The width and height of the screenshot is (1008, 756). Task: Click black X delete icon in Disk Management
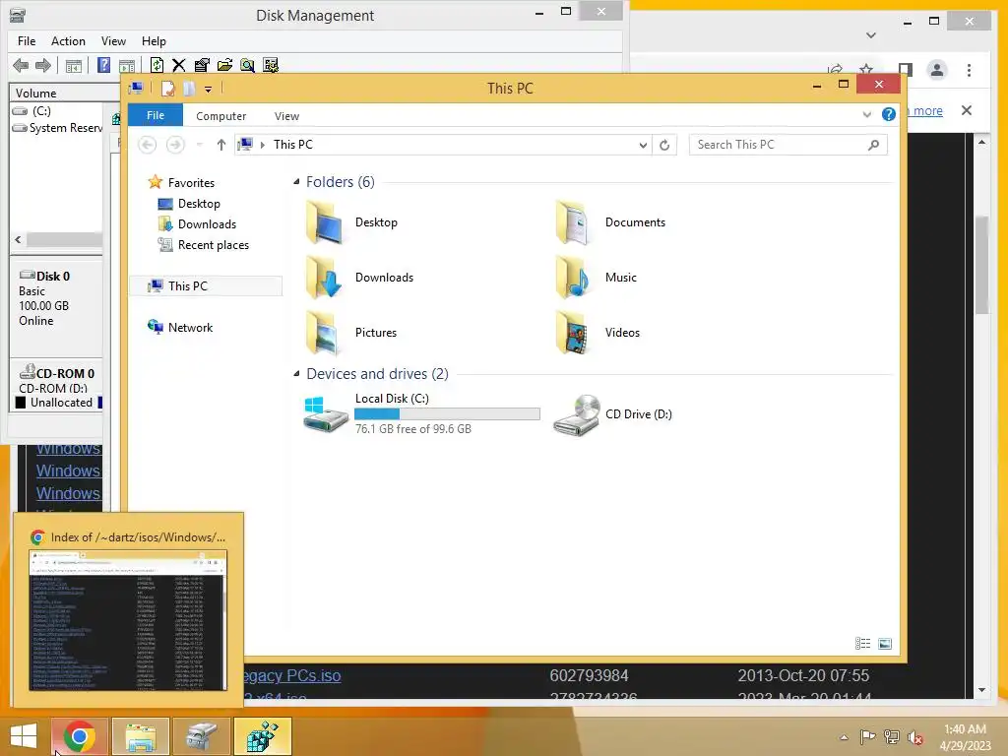[179, 65]
